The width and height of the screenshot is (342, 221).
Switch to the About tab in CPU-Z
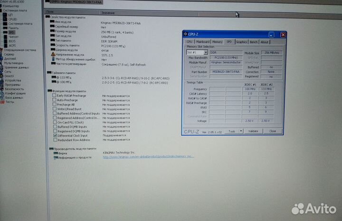tap(265, 42)
